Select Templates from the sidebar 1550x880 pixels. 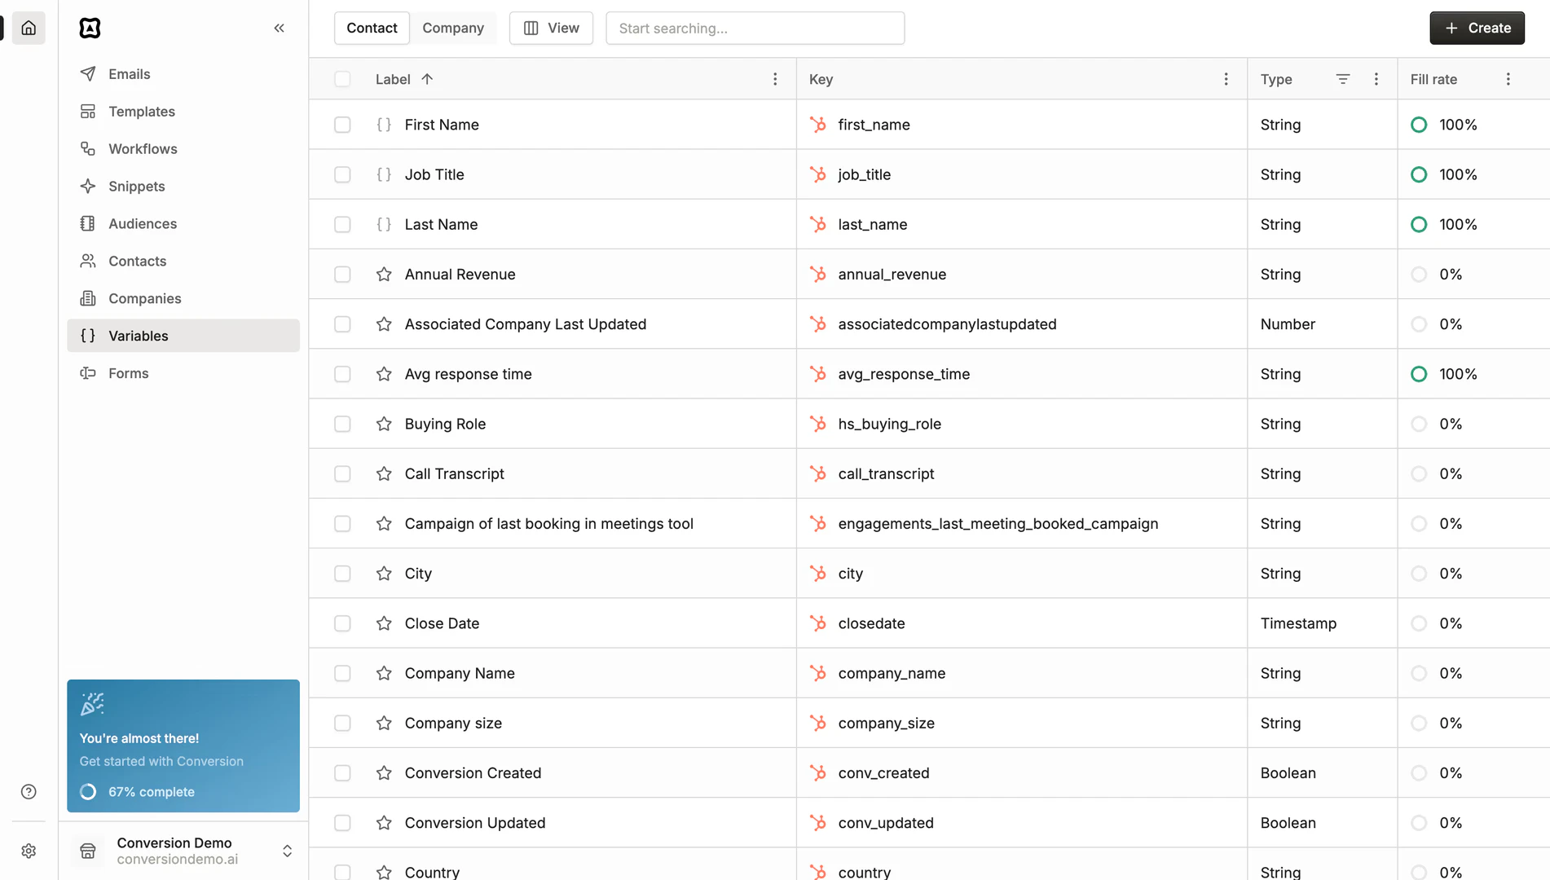tap(141, 111)
